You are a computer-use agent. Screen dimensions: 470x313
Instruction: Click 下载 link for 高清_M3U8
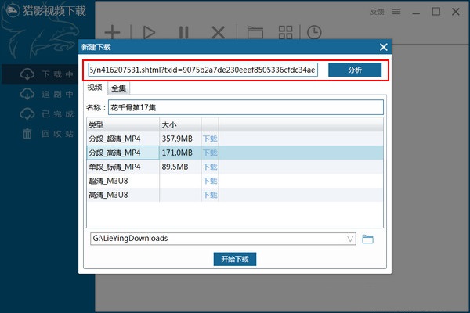[x=210, y=195]
